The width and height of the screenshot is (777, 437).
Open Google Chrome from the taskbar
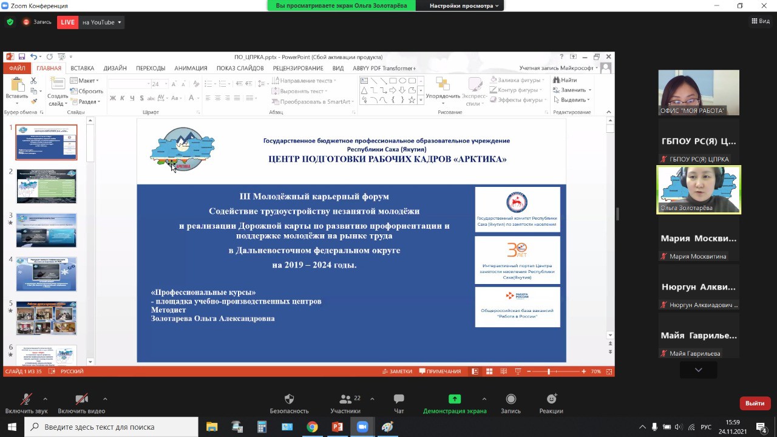[x=312, y=427]
